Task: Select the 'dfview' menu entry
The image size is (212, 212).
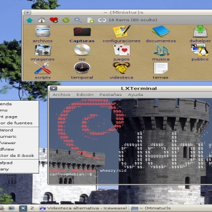Action: pyautogui.click(x=19, y=149)
